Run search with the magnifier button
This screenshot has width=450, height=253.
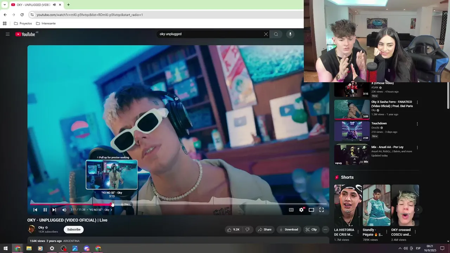click(x=276, y=34)
